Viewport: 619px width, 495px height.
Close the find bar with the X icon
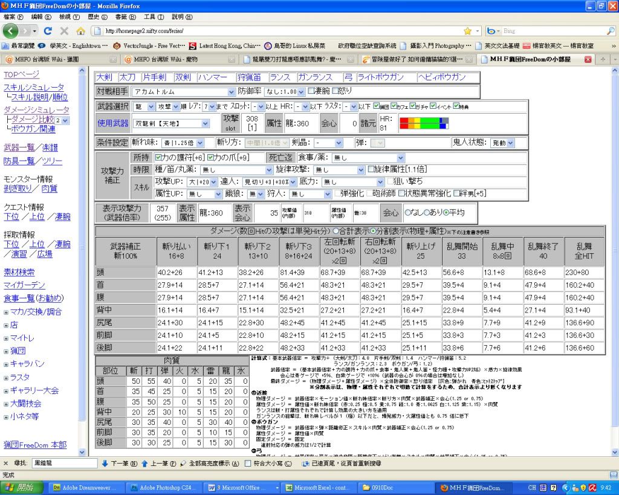click(x=5, y=464)
